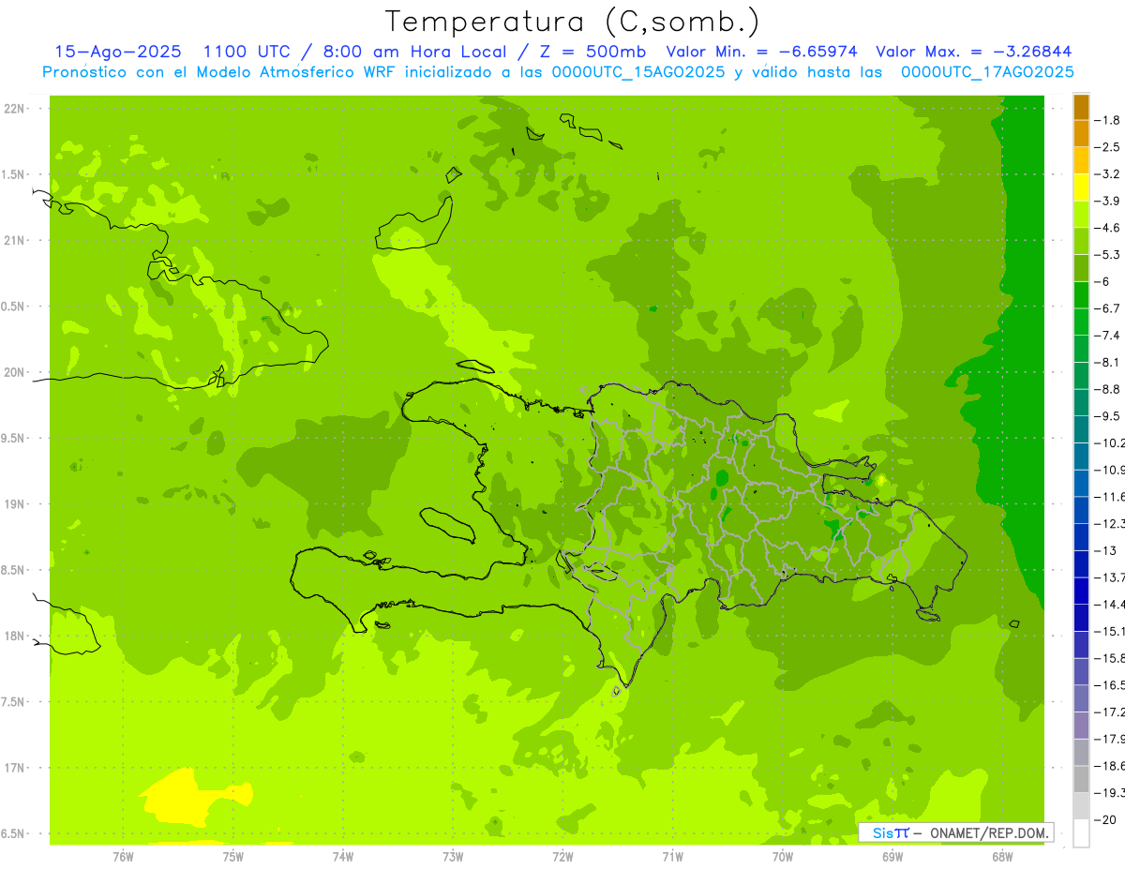Click the -8.1 colorbar value label
The image size is (1125, 869).
point(1109,362)
